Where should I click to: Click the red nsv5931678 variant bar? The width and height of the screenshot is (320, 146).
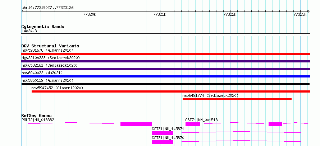(x=165, y=54)
